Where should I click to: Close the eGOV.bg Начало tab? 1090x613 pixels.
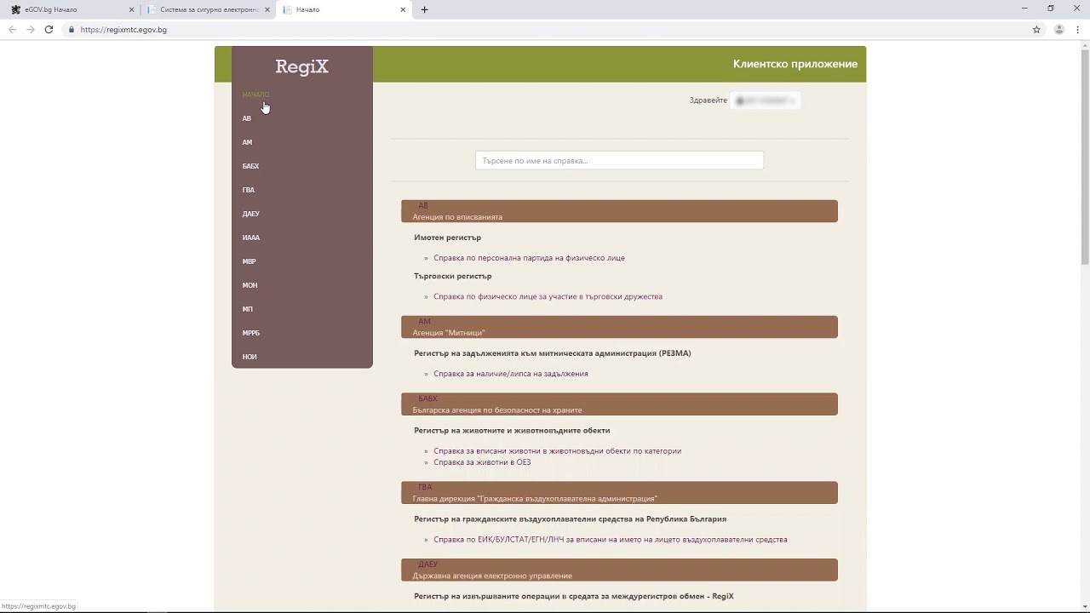(131, 9)
